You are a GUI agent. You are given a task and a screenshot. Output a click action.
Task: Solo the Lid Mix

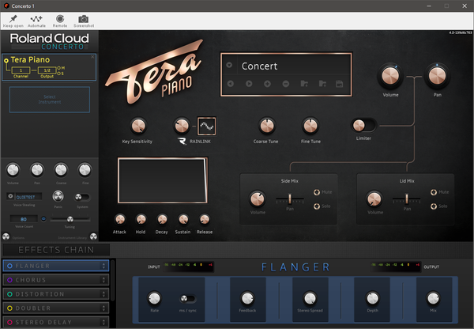[434, 206]
